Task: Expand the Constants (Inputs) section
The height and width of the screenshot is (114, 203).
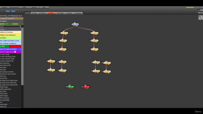Action: point(12,18)
